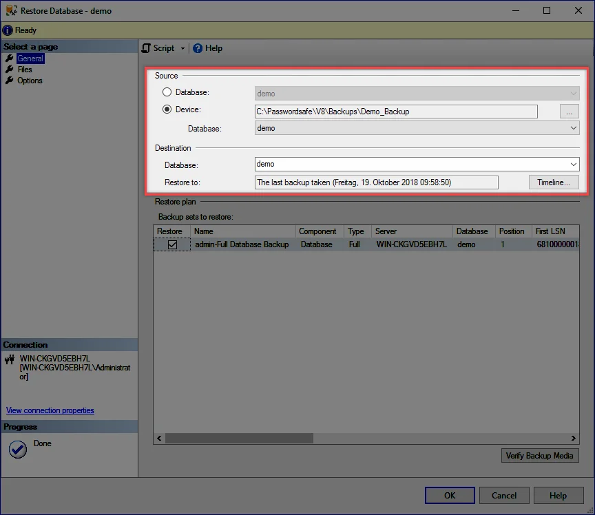Click the wrench icon beside General

tap(10, 59)
